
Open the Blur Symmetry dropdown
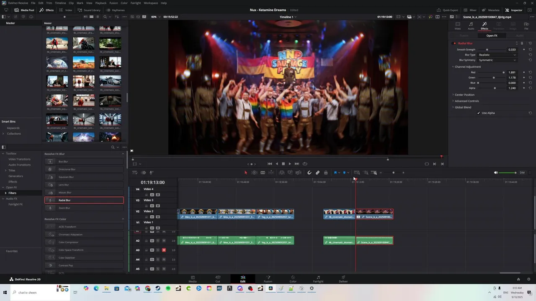point(497,60)
